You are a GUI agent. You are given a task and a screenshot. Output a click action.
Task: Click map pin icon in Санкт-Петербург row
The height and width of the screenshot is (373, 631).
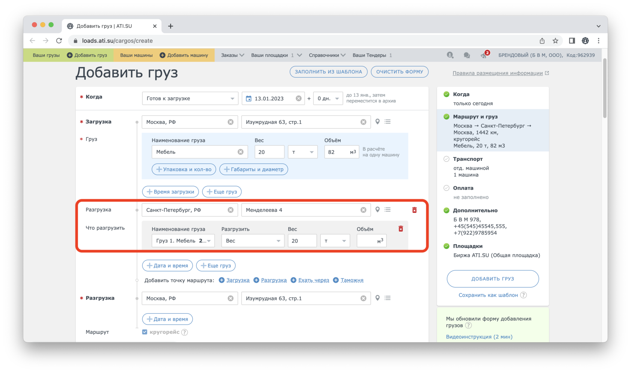point(377,210)
